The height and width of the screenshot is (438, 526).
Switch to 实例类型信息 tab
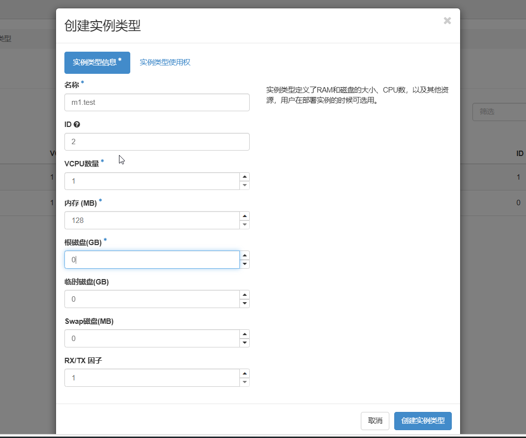(97, 63)
